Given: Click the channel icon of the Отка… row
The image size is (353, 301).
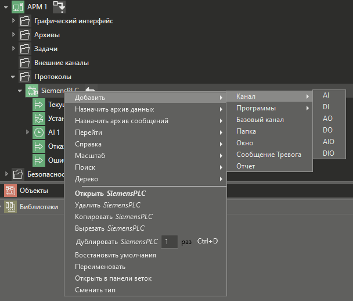Looking at the screenshot, I should [39, 146].
